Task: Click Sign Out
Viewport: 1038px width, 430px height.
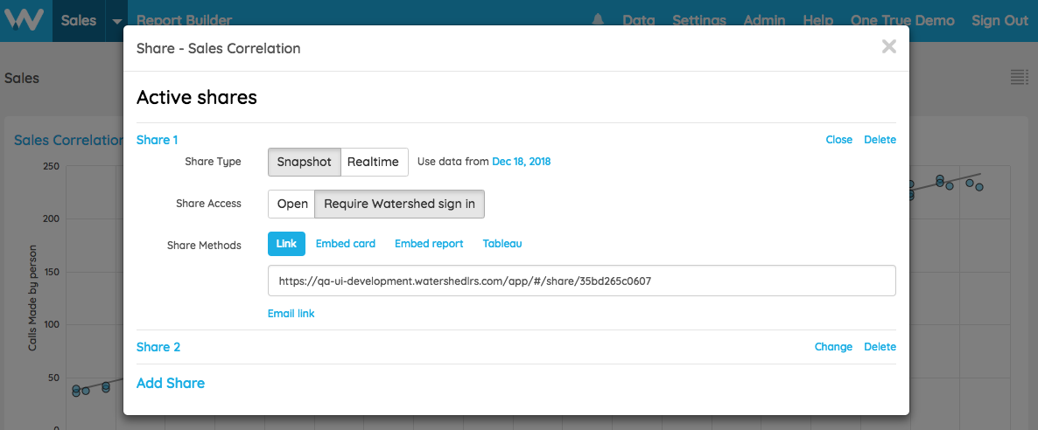Action: pos(999,20)
